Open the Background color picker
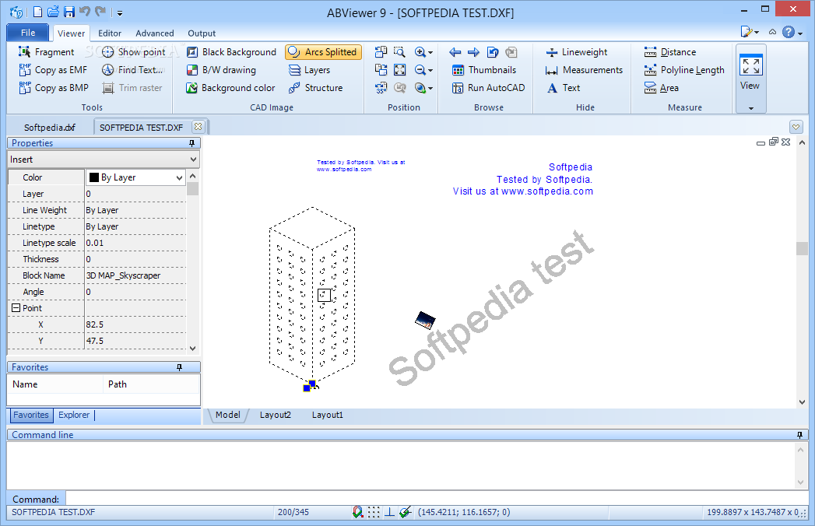 coord(230,88)
